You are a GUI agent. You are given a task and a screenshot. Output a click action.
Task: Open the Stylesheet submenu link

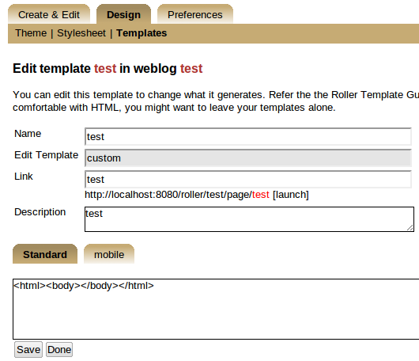point(81,33)
